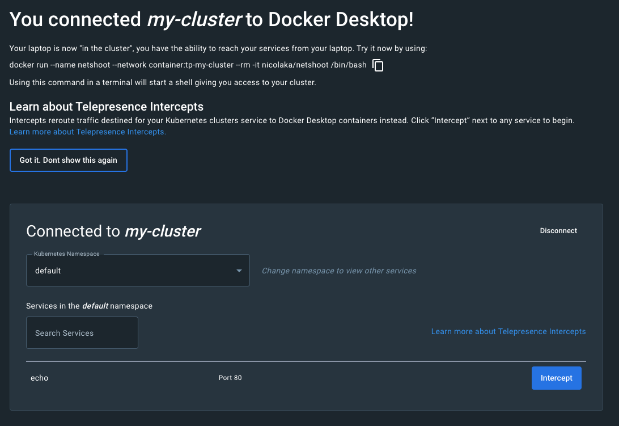Click the 'Your laptop is now in the cluster' sentence
The height and width of the screenshot is (426, 619).
[x=218, y=49]
